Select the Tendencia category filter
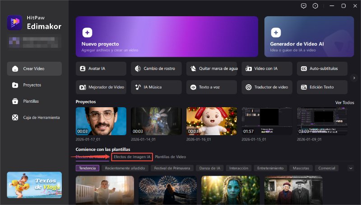 (x=88, y=168)
